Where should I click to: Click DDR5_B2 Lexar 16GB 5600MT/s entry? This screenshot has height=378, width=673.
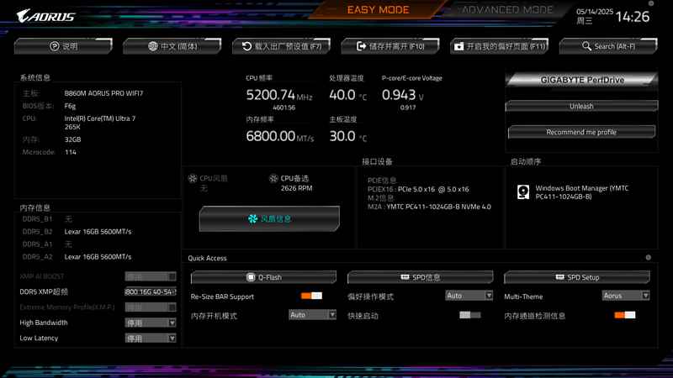tap(98, 232)
